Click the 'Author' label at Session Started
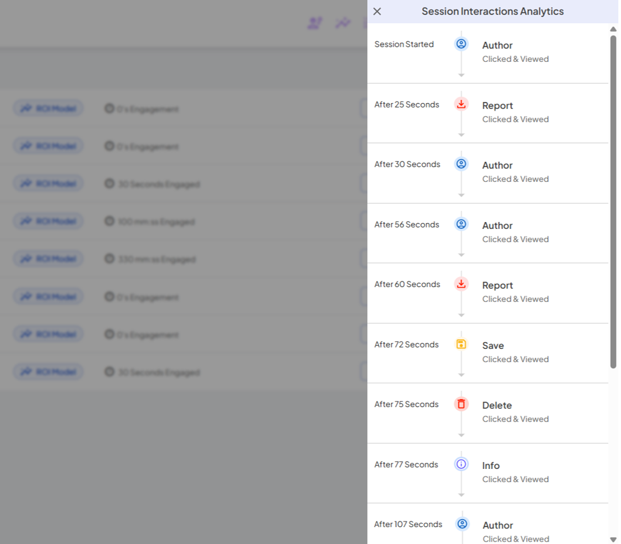Image resolution: width=621 pixels, height=544 pixels. 497,45
